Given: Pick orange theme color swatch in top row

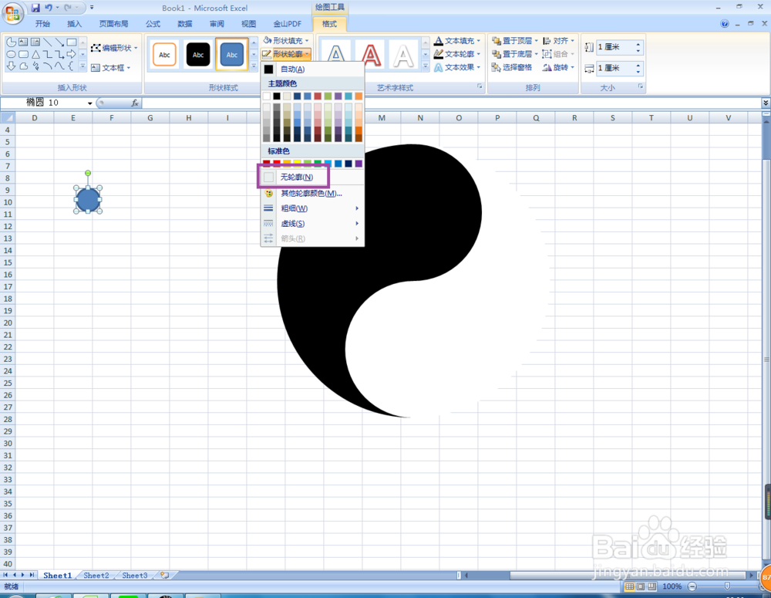Looking at the screenshot, I should (x=359, y=96).
